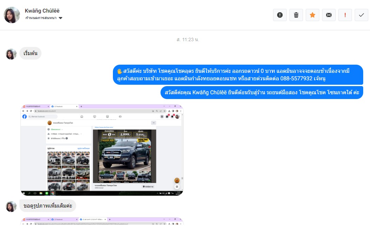
Task: Click avatar beside ขอดูรูปภาพเพิ่มเติมค่ะ message
Action: point(11,207)
